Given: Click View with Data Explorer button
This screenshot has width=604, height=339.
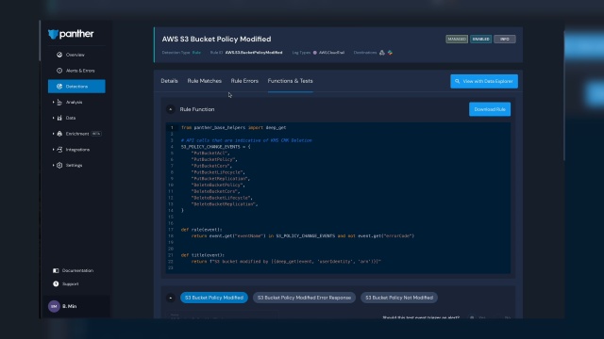Looking at the screenshot, I should [x=484, y=81].
